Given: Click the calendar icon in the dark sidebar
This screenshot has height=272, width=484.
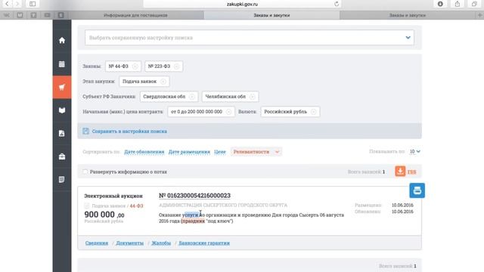Looking at the screenshot, I should pyautogui.click(x=62, y=63).
